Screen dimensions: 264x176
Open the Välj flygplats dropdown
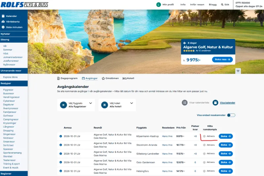(x=76, y=105)
